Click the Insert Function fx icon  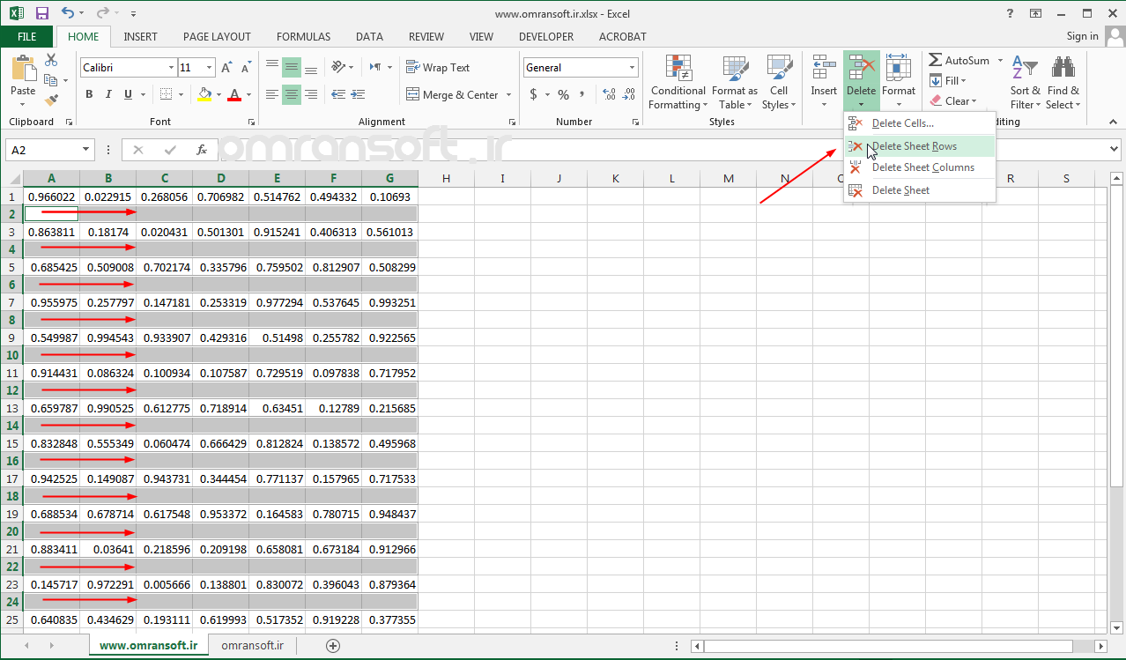(201, 150)
